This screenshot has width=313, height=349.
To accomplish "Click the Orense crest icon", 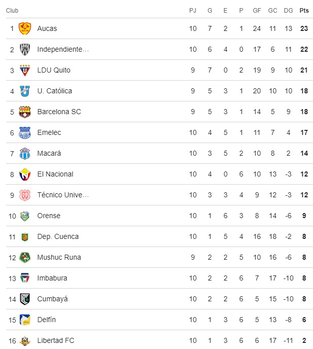I will 25,216.
